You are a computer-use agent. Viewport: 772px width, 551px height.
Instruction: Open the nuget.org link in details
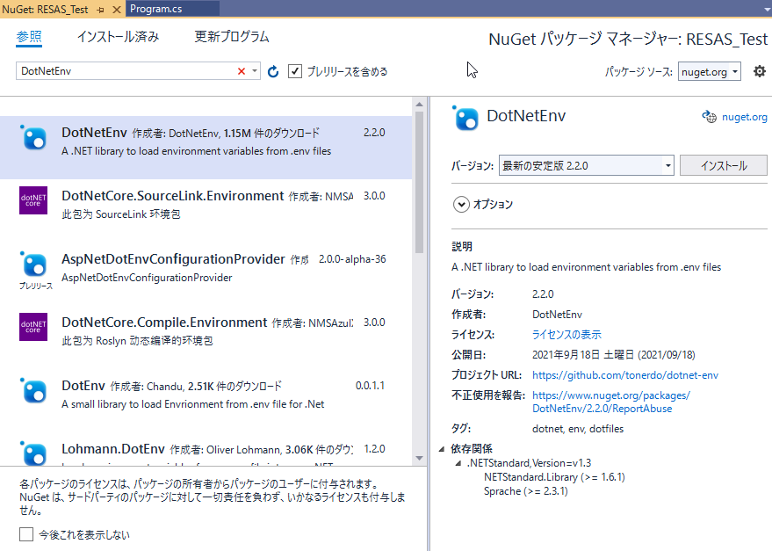(x=745, y=117)
